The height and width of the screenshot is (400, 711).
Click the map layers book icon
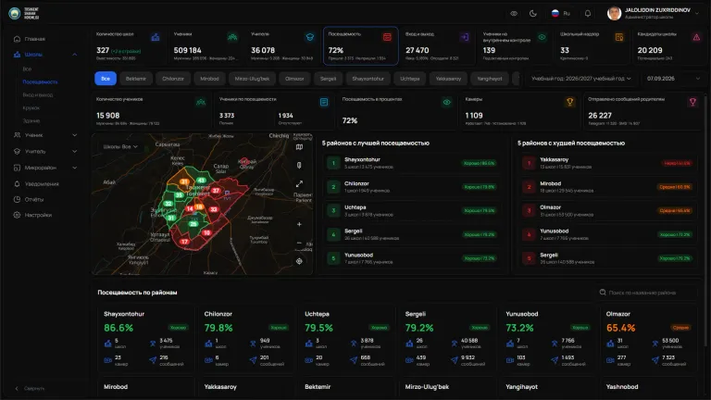(x=299, y=147)
